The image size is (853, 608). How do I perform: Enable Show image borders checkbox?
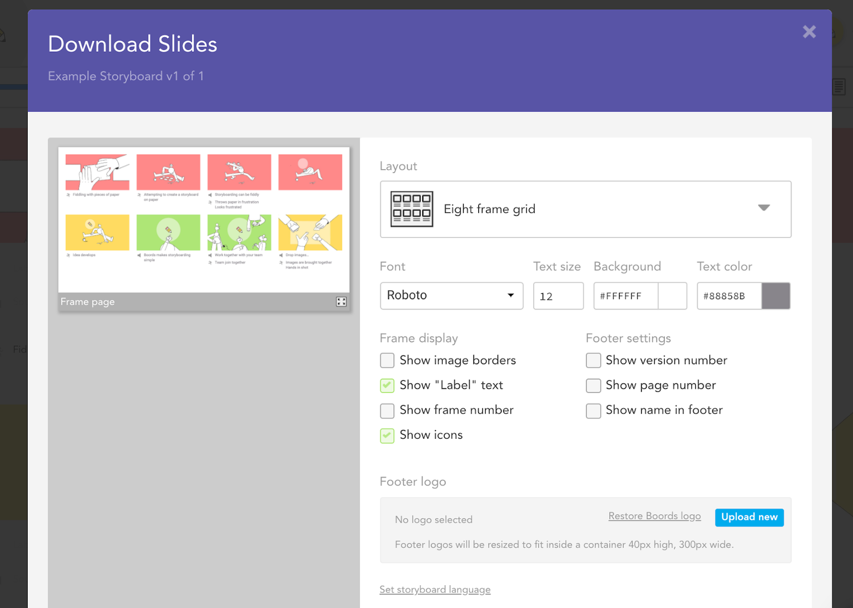click(x=387, y=361)
